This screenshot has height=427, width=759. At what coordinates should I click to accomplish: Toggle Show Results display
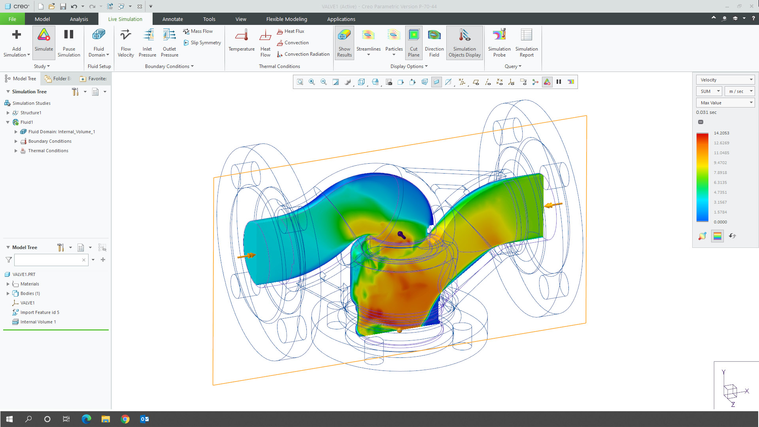[x=344, y=42]
